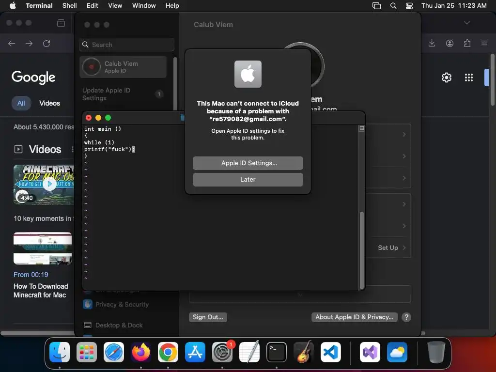Image resolution: width=496 pixels, height=372 pixels.
Task: Open the View menu
Action: tap(115, 6)
